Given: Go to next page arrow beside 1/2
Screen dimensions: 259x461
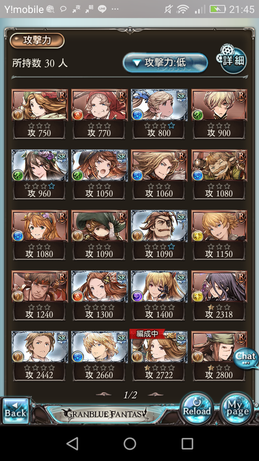Looking at the screenshot, I should (x=156, y=394).
